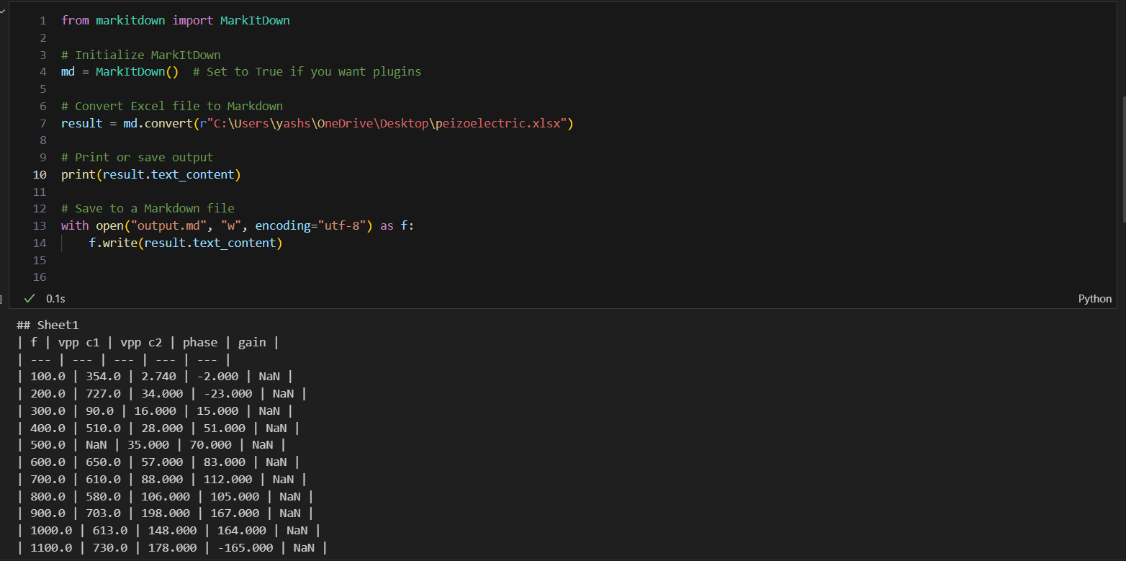Click '# Save to a Markdown file' comment
This screenshot has width=1126, height=561.
click(x=148, y=208)
